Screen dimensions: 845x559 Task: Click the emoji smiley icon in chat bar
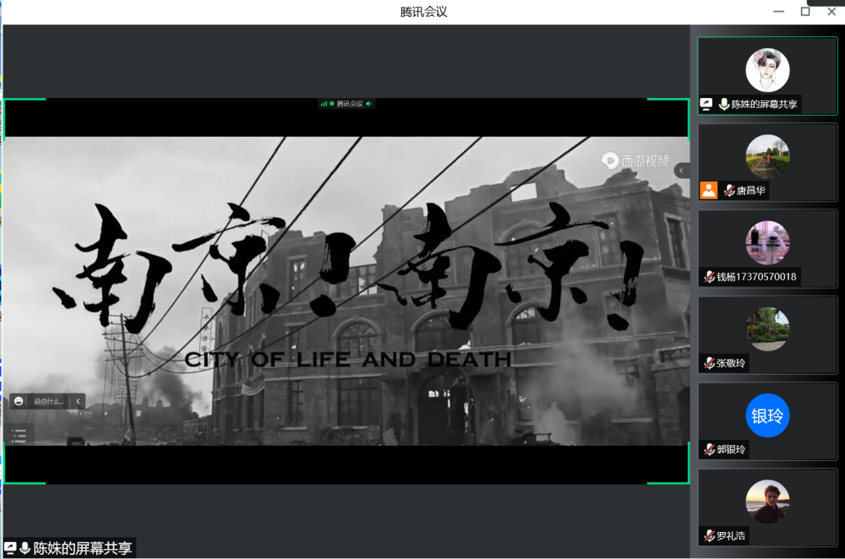click(19, 401)
